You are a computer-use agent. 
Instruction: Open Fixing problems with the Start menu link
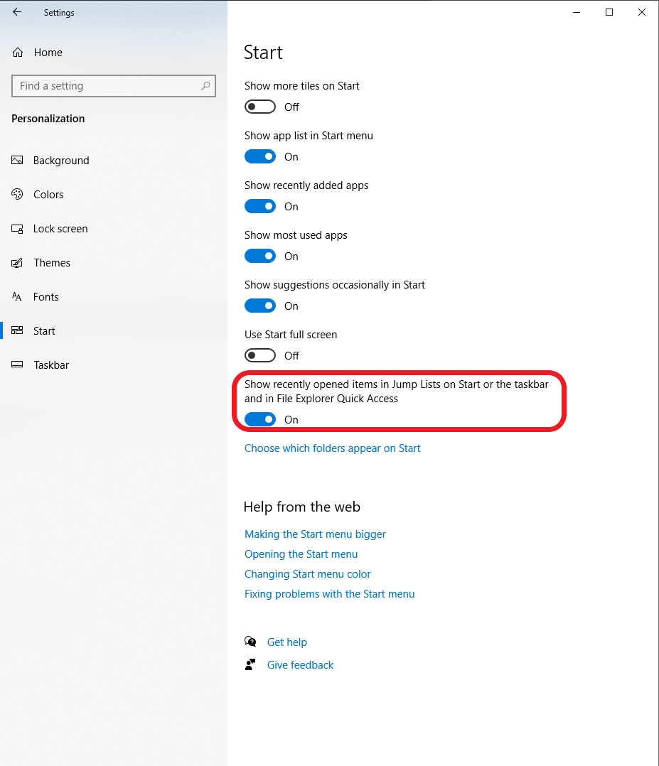click(x=329, y=594)
